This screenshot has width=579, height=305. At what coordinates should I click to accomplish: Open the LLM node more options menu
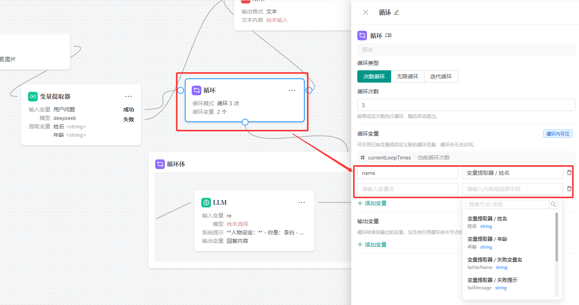(x=302, y=202)
